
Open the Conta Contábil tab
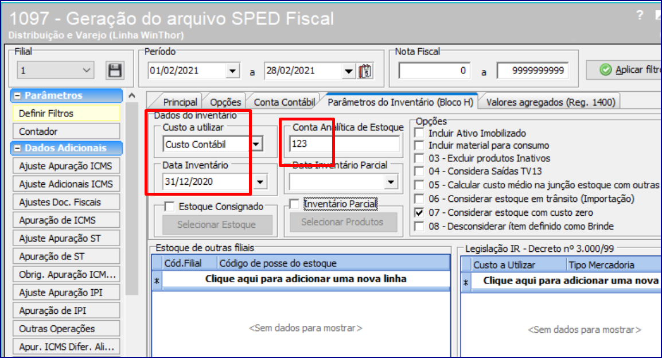tap(284, 102)
